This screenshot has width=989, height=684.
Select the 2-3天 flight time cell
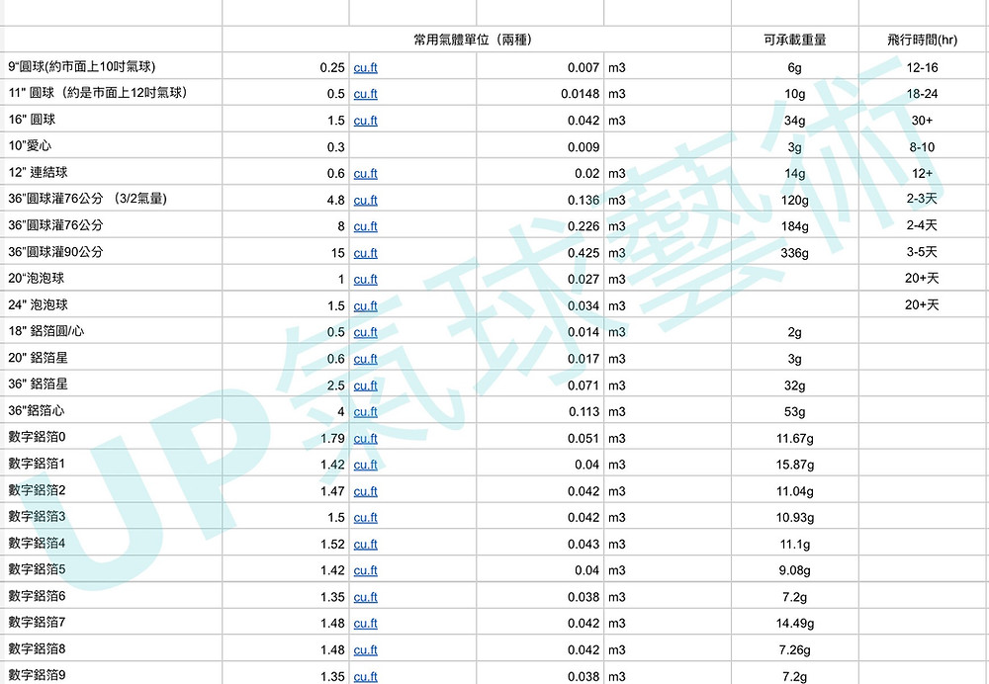pos(924,199)
